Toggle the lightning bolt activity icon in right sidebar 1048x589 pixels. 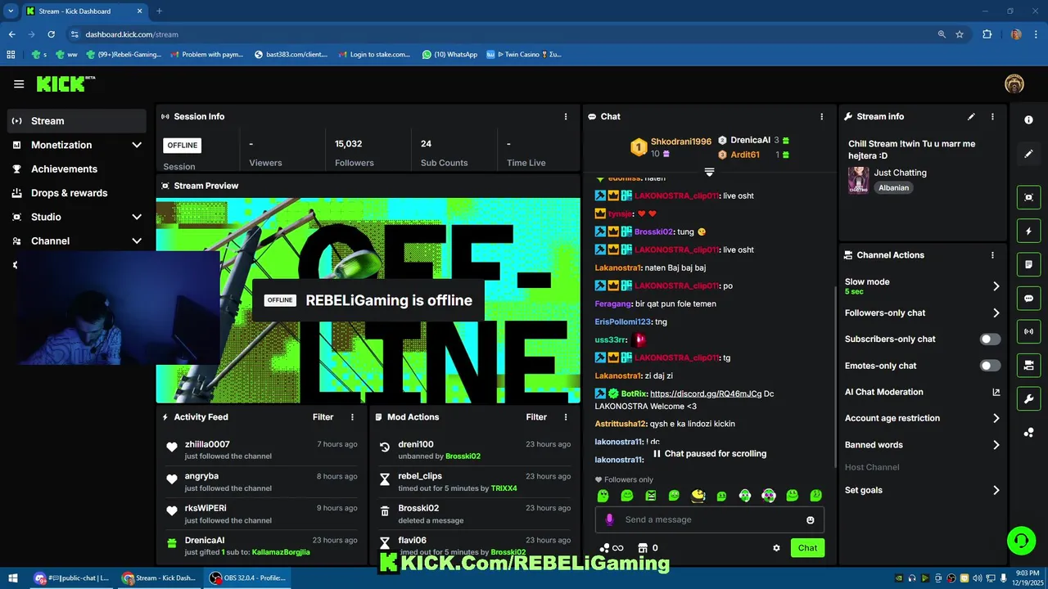point(1029,232)
